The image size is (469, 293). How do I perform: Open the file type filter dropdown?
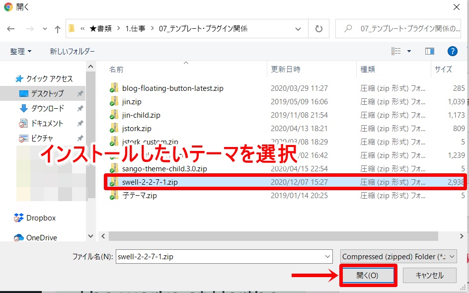(398, 257)
